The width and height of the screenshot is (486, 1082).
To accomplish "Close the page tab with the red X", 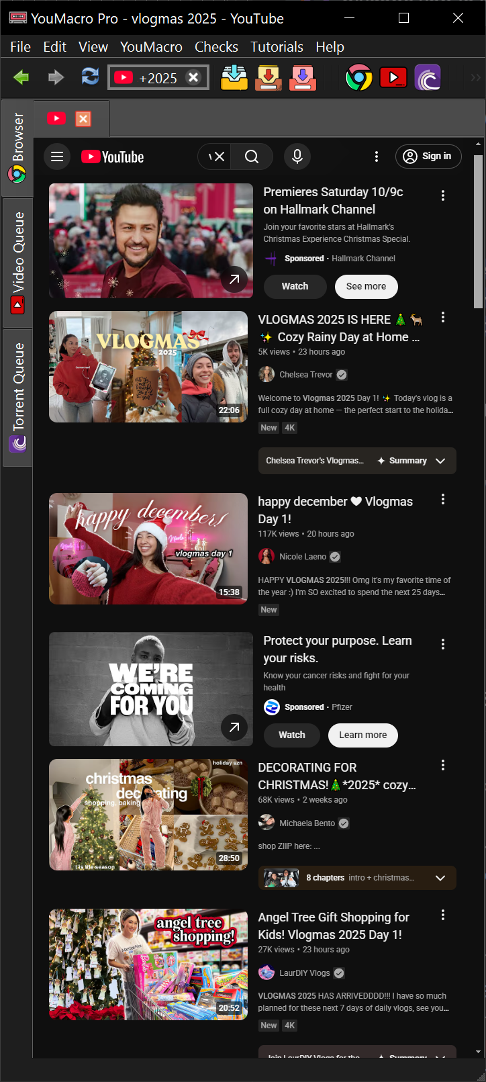I will coord(83,119).
